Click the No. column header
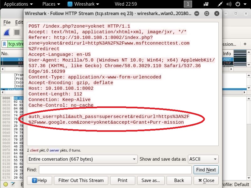251x188 pixels. coord(5,53)
